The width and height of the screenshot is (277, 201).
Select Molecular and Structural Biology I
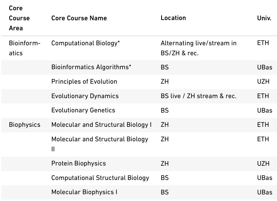tap(101, 125)
